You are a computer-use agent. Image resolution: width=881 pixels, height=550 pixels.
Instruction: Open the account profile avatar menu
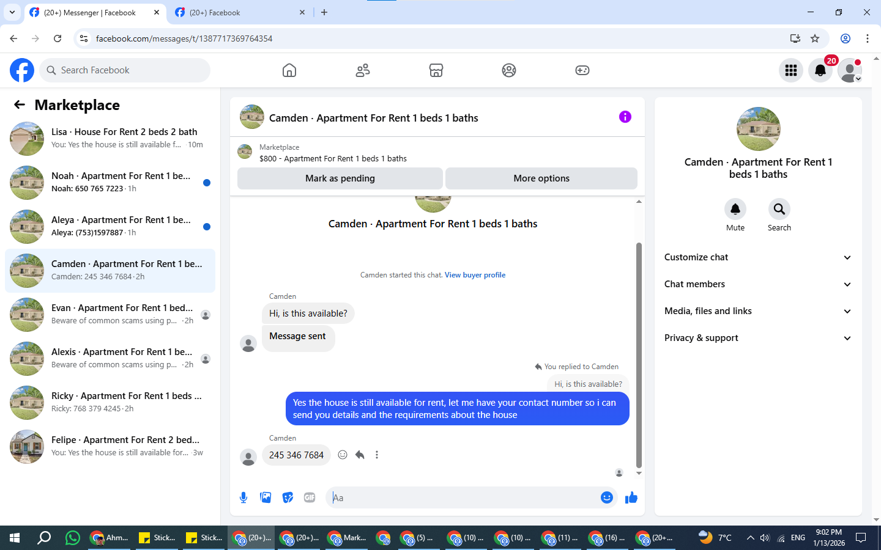(850, 70)
